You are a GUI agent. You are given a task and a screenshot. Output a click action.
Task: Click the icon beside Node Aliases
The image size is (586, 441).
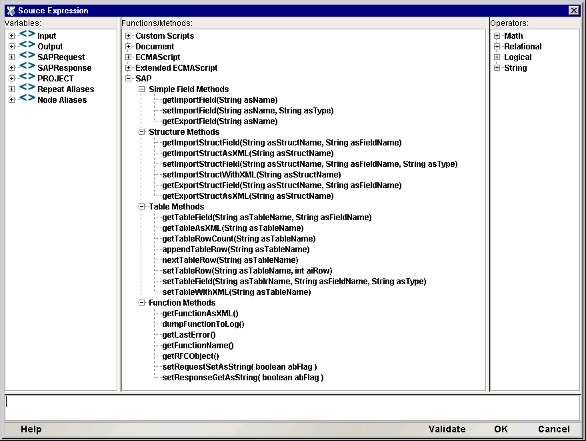coord(27,98)
